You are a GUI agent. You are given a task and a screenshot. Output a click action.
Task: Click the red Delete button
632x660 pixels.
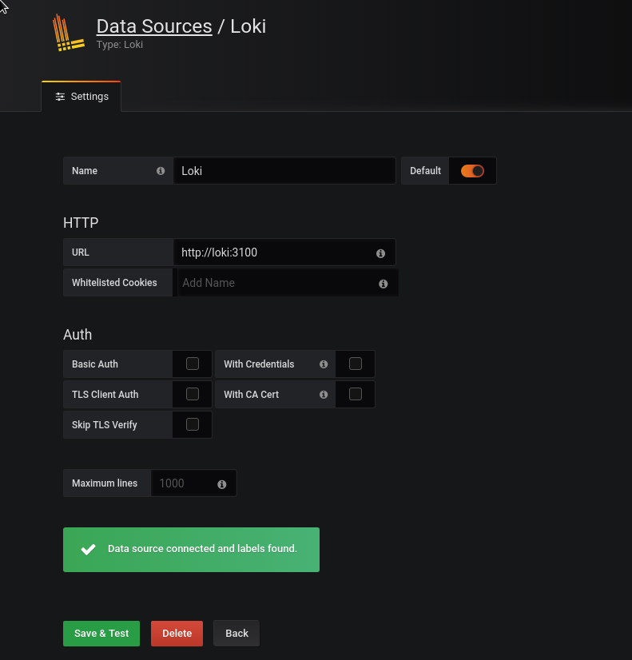pyautogui.click(x=177, y=634)
